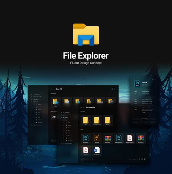Click the back arrow in This PC window
Viewport: 172px width, 174px height.
point(52,89)
